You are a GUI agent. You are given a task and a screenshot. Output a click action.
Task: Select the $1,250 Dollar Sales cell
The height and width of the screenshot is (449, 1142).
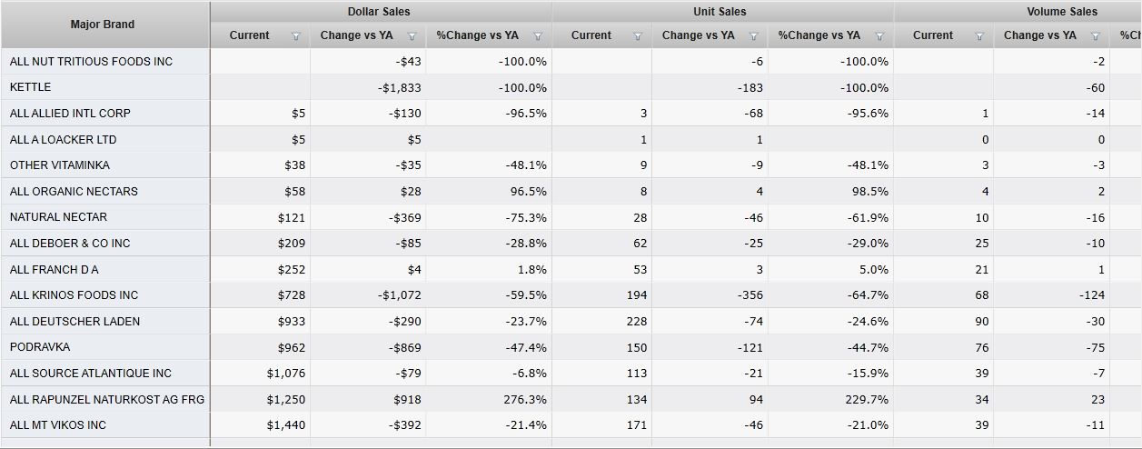[x=286, y=399]
